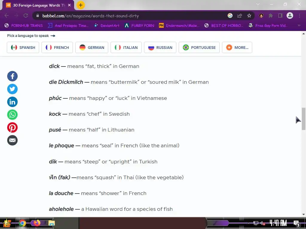
Task: Open a new browser tab
Action: pyautogui.click(x=81, y=5)
